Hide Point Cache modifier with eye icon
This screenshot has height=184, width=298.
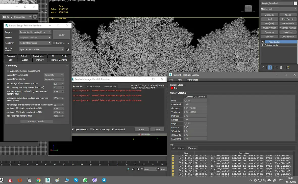tap(263, 42)
